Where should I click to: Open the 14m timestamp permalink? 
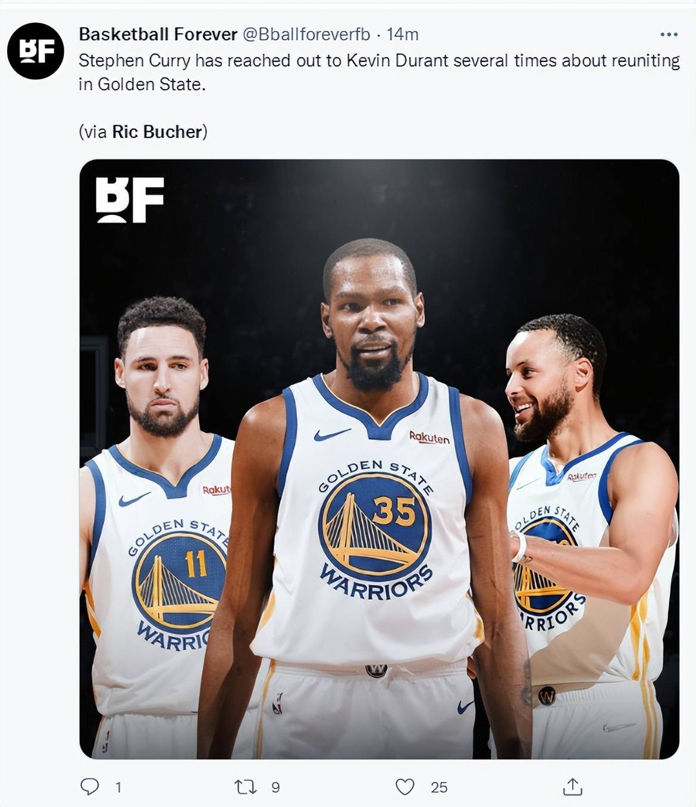click(403, 35)
